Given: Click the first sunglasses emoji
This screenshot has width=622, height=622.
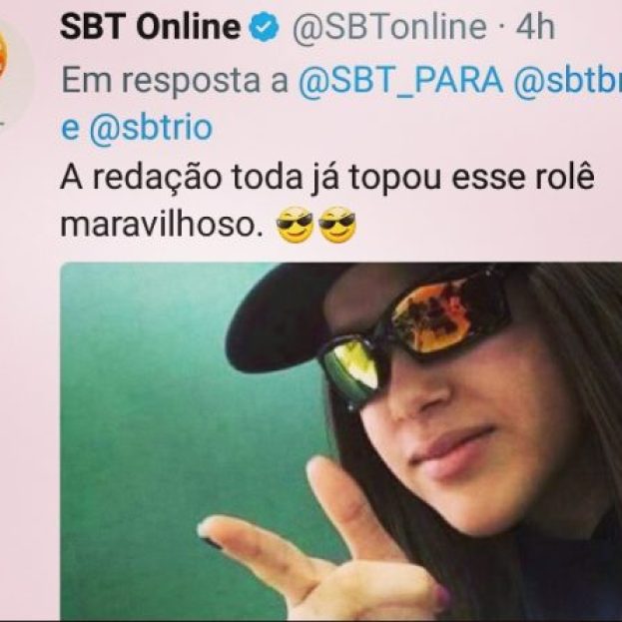Looking at the screenshot, I should [295, 225].
